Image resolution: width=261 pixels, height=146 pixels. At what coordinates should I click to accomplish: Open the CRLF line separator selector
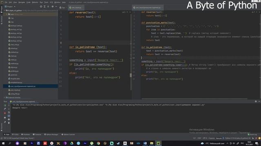point(199,138)
